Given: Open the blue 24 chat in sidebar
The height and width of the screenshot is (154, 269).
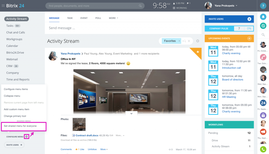Looking at the screenshot, I should coord(263,103).
